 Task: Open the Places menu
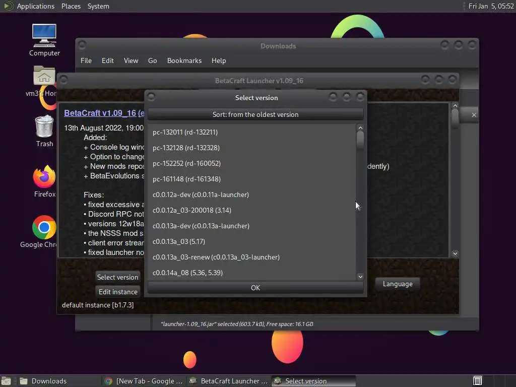[71, 6]
